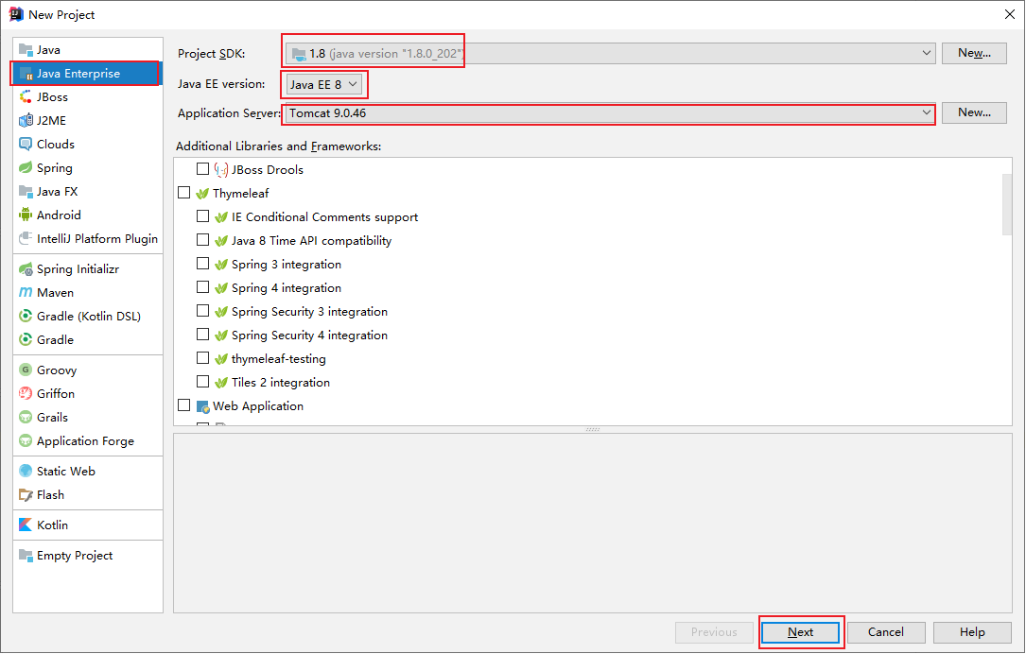
Task: Check the Tiles 2 integration box
Action: (x=203, y=381)
